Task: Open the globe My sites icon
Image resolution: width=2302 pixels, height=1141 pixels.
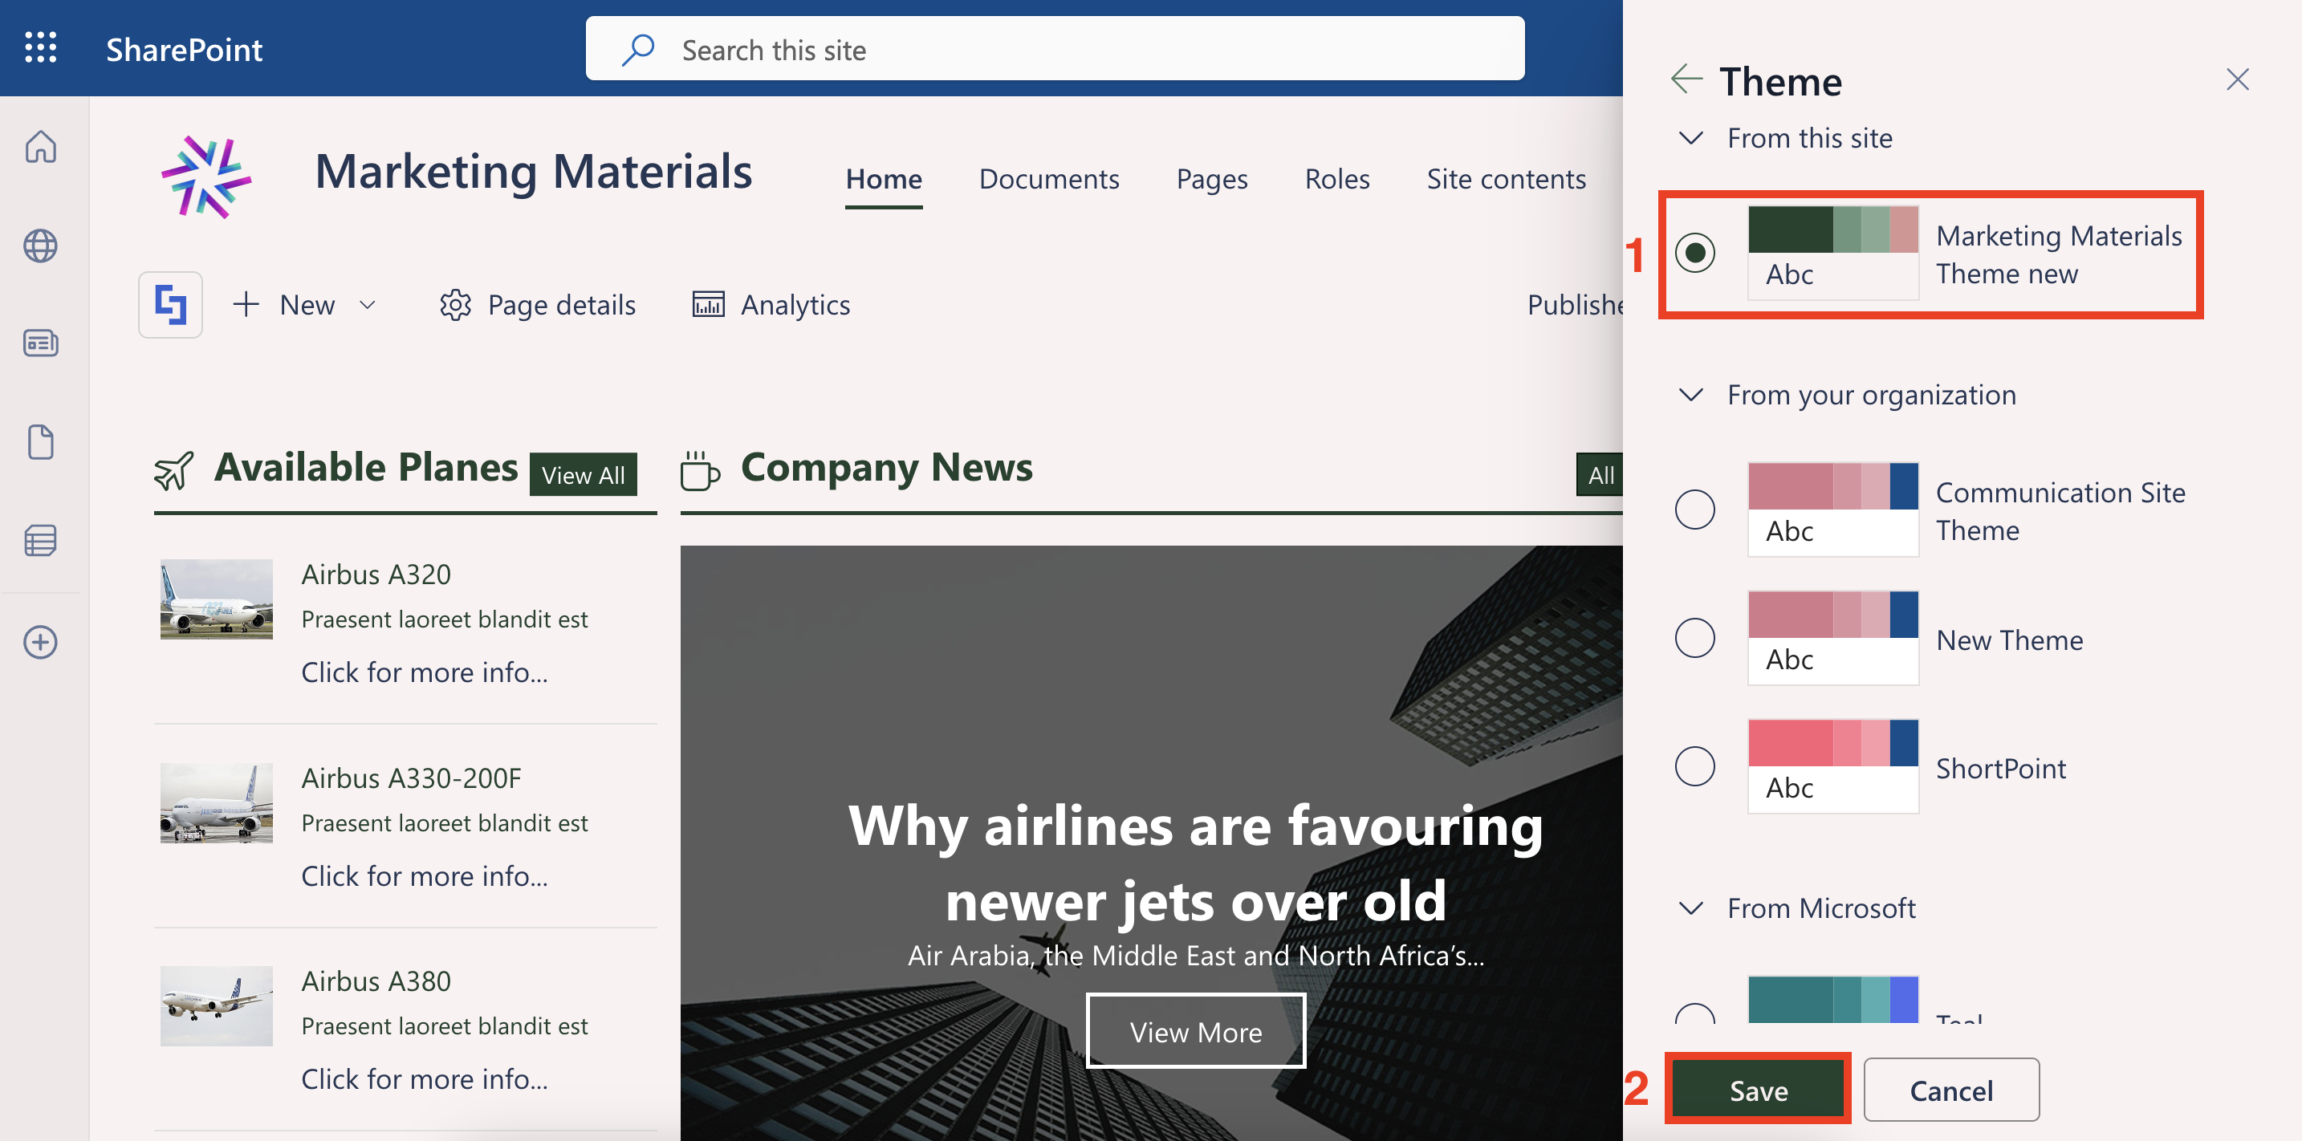Action: click(40, 246)
